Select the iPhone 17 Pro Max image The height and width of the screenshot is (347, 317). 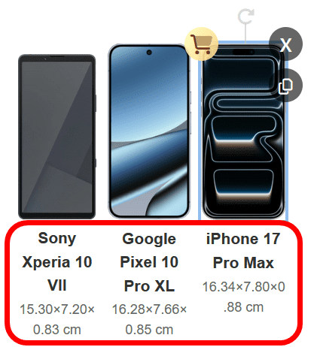[243, 131]
